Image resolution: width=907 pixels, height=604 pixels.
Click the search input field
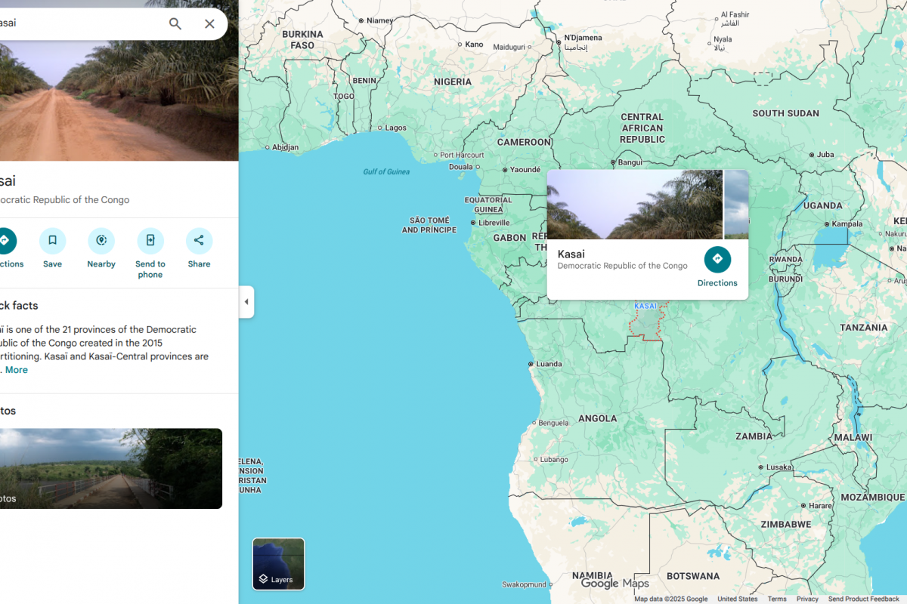click(76, 23)
